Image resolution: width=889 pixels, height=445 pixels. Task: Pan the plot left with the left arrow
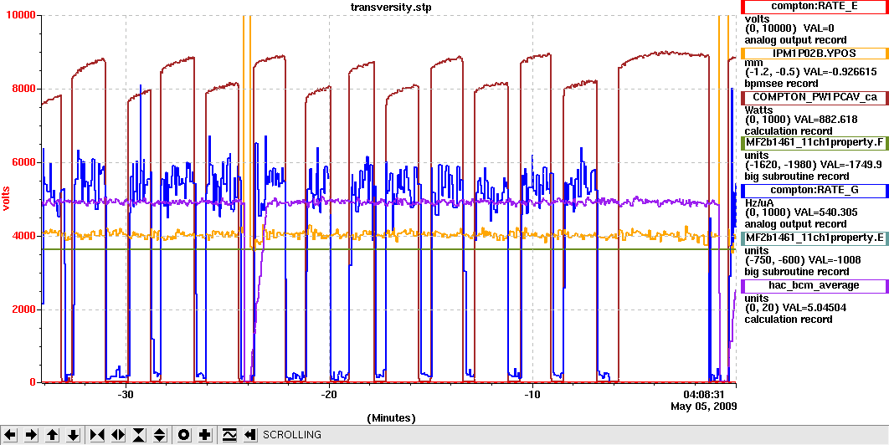coord(11,435)
